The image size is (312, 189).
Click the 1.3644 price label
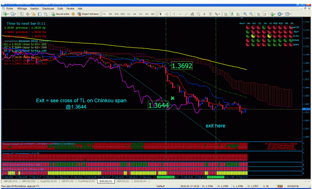[x=158, y=105]
